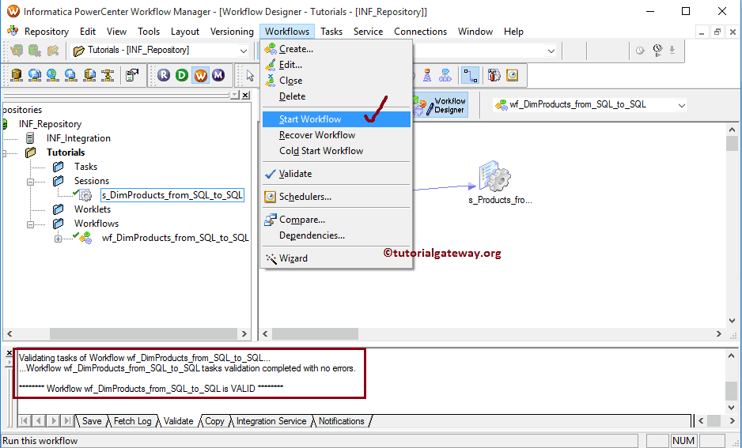742x448 pixels.
Task: Collapse the Workflows tree node
Action: click(30, 224)
